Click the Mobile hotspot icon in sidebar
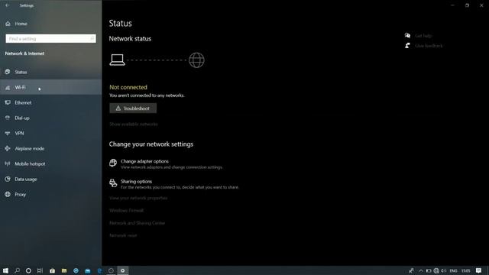489x275 pixels. tap(8, 163)
